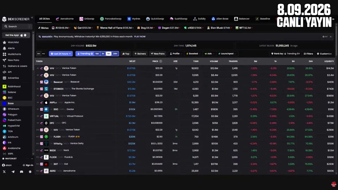Click the Get the App button

tap(16, 35)
